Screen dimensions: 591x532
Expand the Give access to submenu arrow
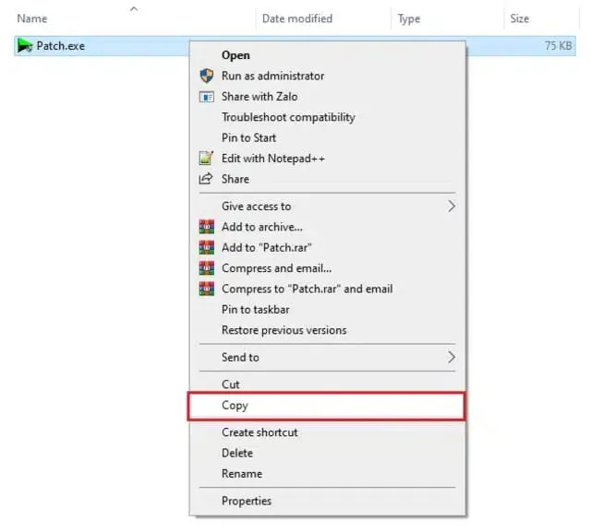point(452,207)
